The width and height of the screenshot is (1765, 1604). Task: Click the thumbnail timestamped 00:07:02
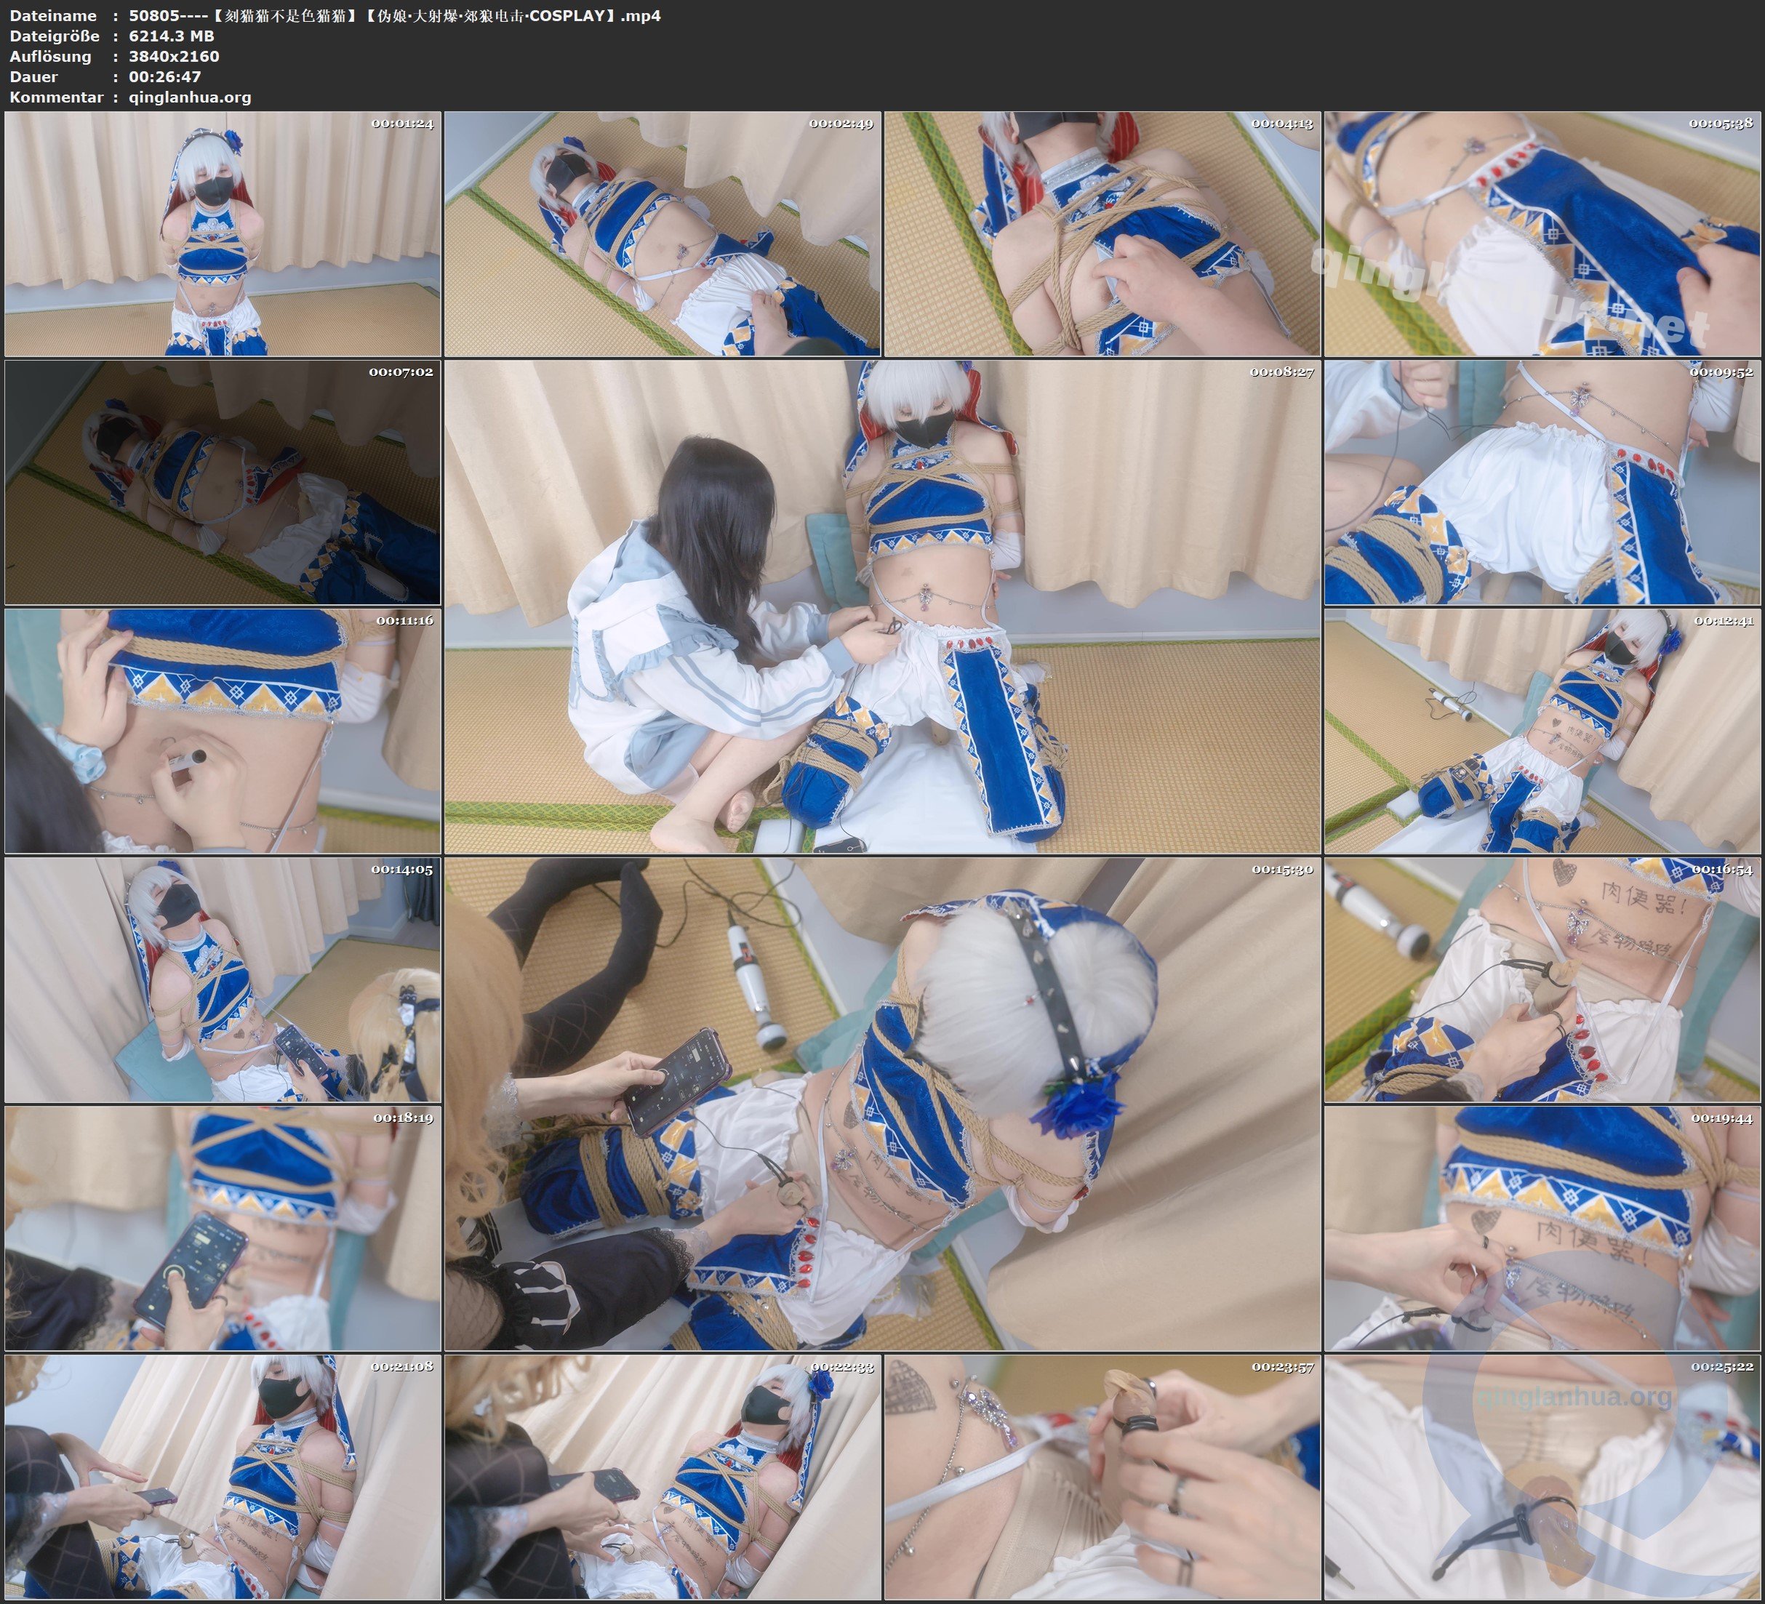(x=223, y=482)
